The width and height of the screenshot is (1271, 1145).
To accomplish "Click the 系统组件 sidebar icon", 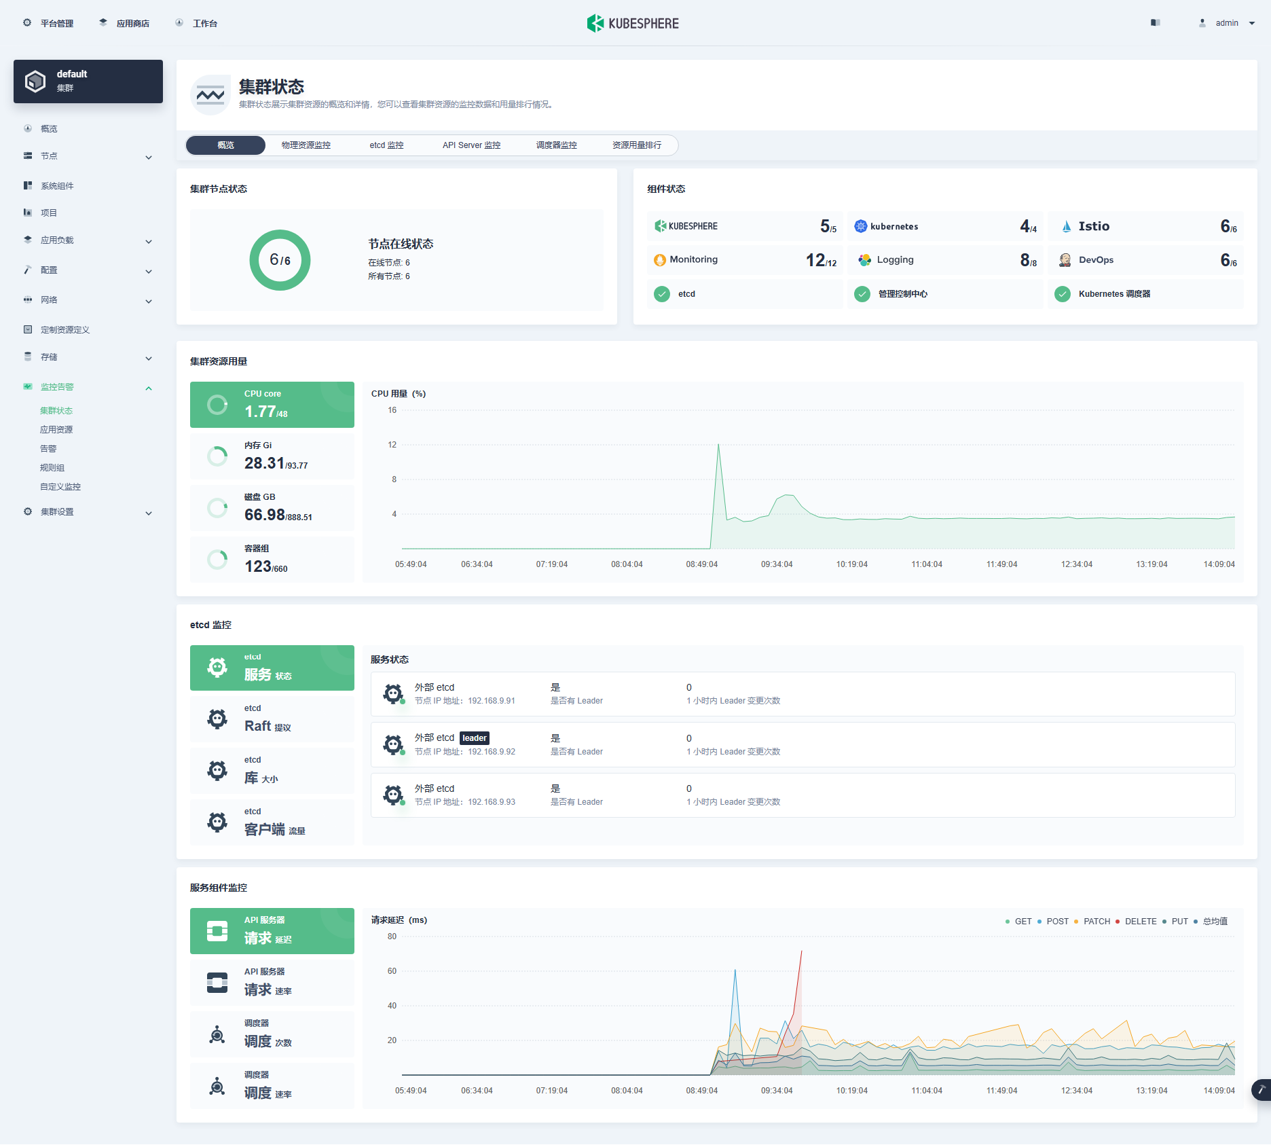I will [x=28, y=185].
